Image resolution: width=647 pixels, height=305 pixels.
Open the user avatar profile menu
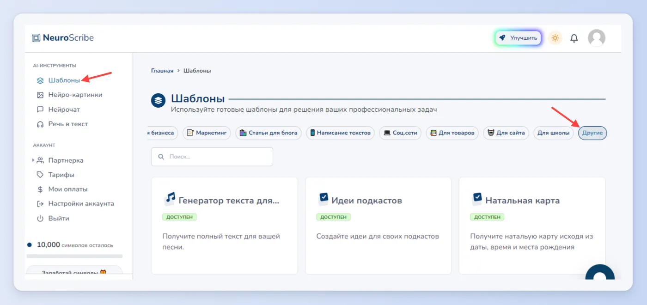pos(597,38)
